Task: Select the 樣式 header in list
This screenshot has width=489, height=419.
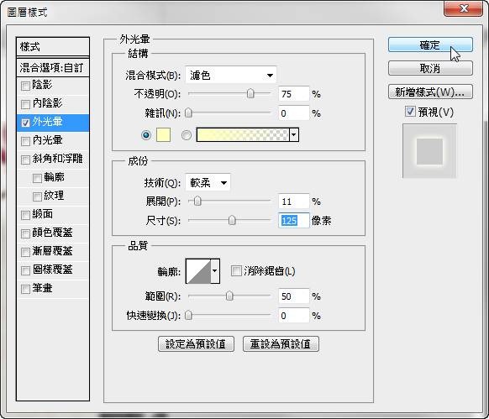Action: click(53, 47)
